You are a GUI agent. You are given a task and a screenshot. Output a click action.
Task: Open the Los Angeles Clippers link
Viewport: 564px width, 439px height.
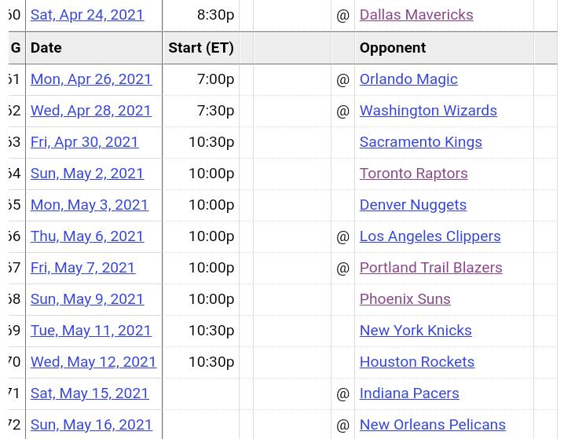click(429, 236)
